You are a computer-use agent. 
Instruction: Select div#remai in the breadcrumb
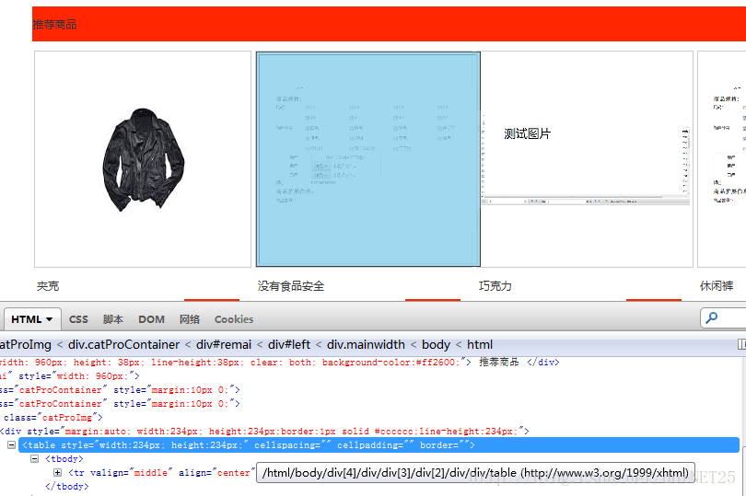click(224, 344)
